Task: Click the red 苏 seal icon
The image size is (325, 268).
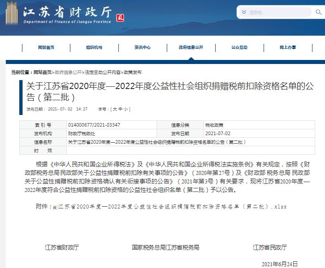Action: [x=120, y=18]
